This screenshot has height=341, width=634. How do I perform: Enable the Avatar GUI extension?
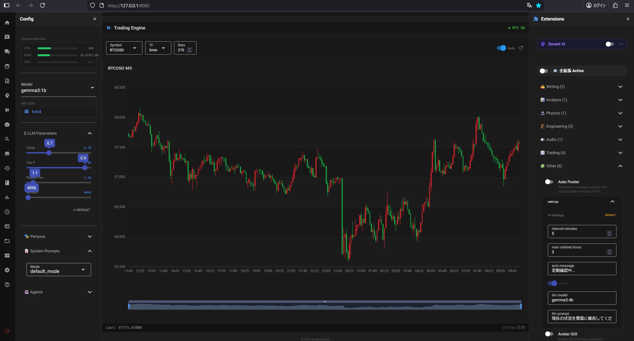(549, 334)
